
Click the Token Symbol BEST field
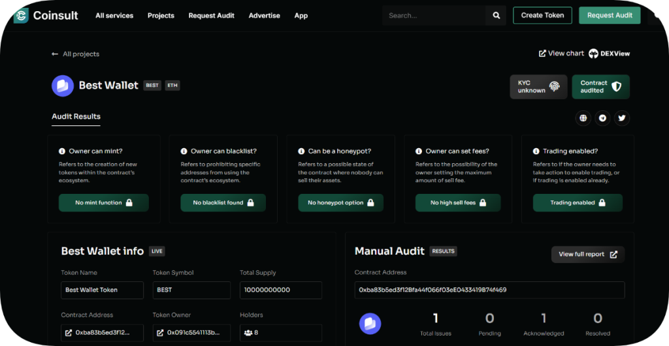191,290
